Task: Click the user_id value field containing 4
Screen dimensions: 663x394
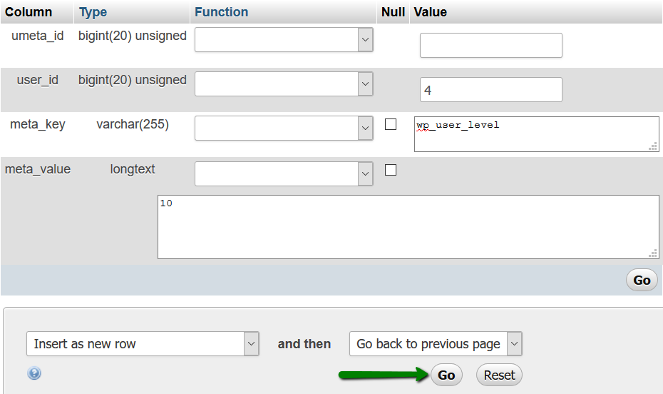Action: click(491, 90)
